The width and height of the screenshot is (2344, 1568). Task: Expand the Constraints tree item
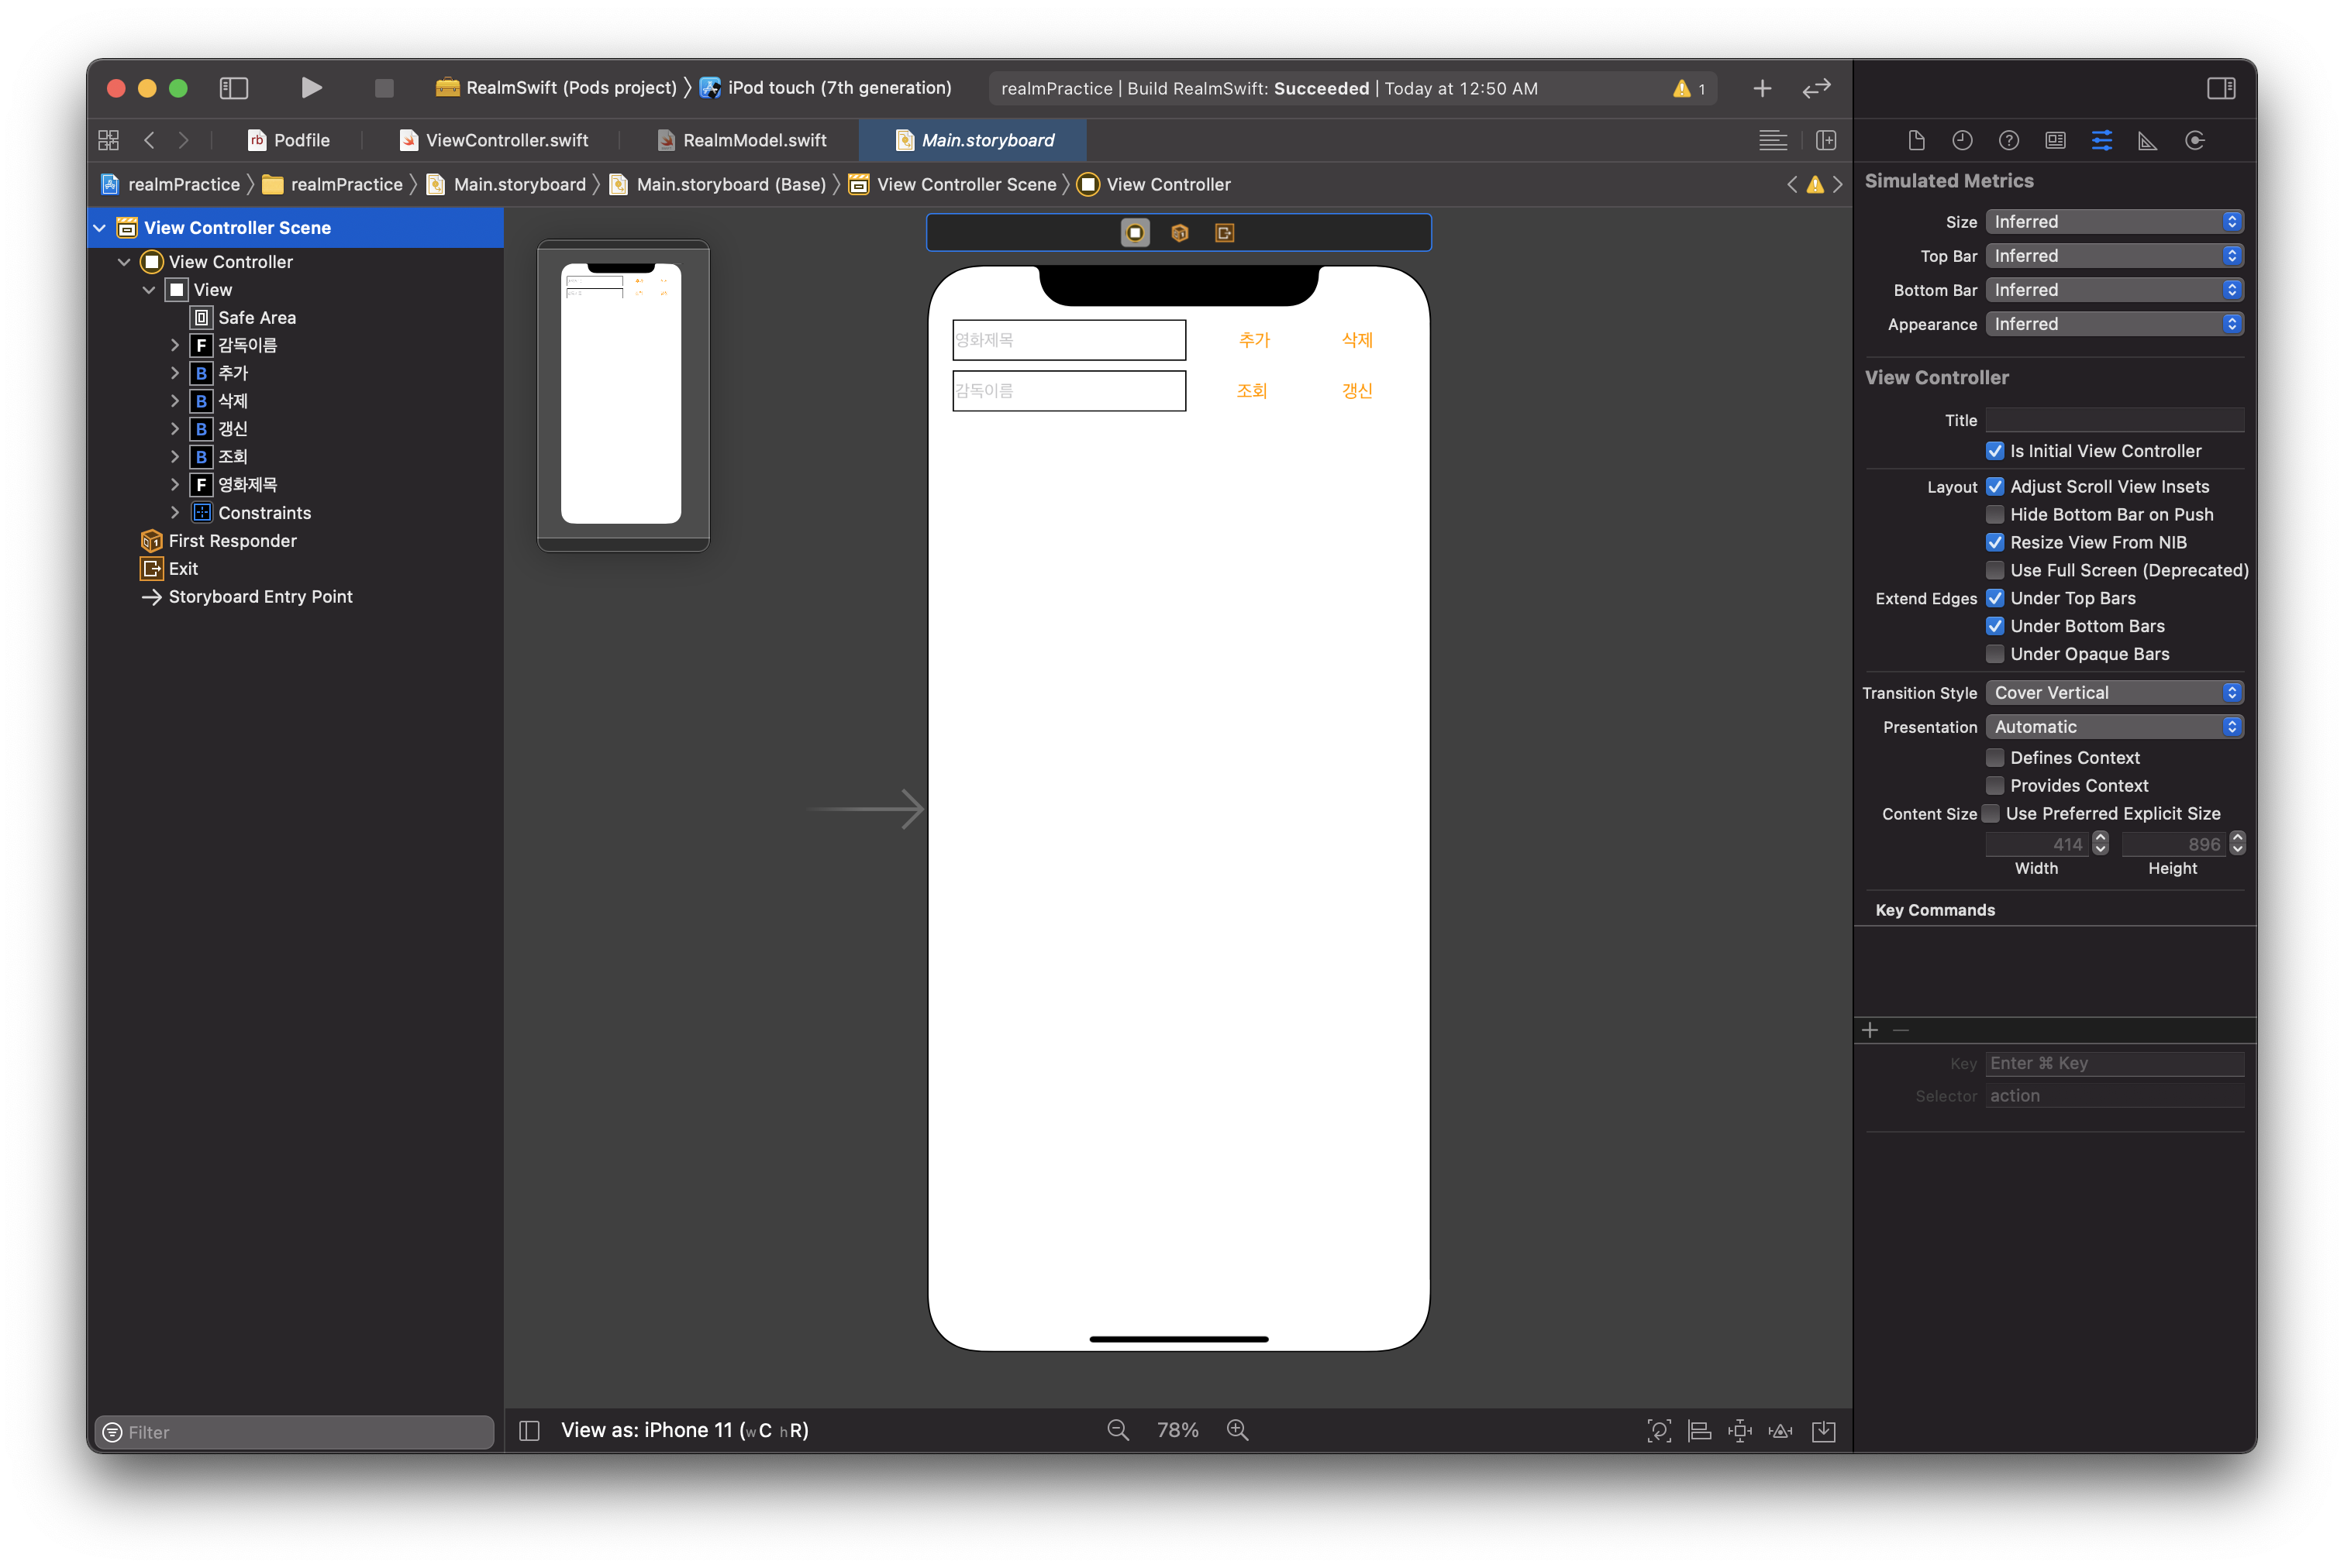175,513
